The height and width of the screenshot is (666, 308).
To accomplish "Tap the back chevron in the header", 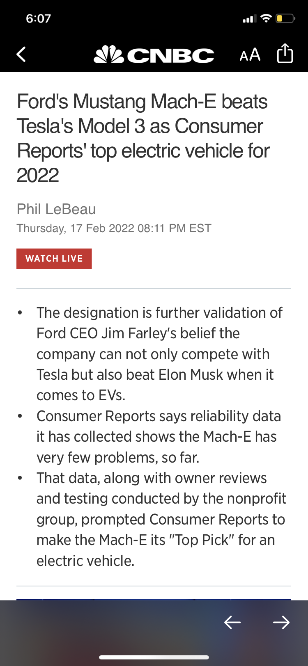I will pyautogui.click(x=21, y=54).
